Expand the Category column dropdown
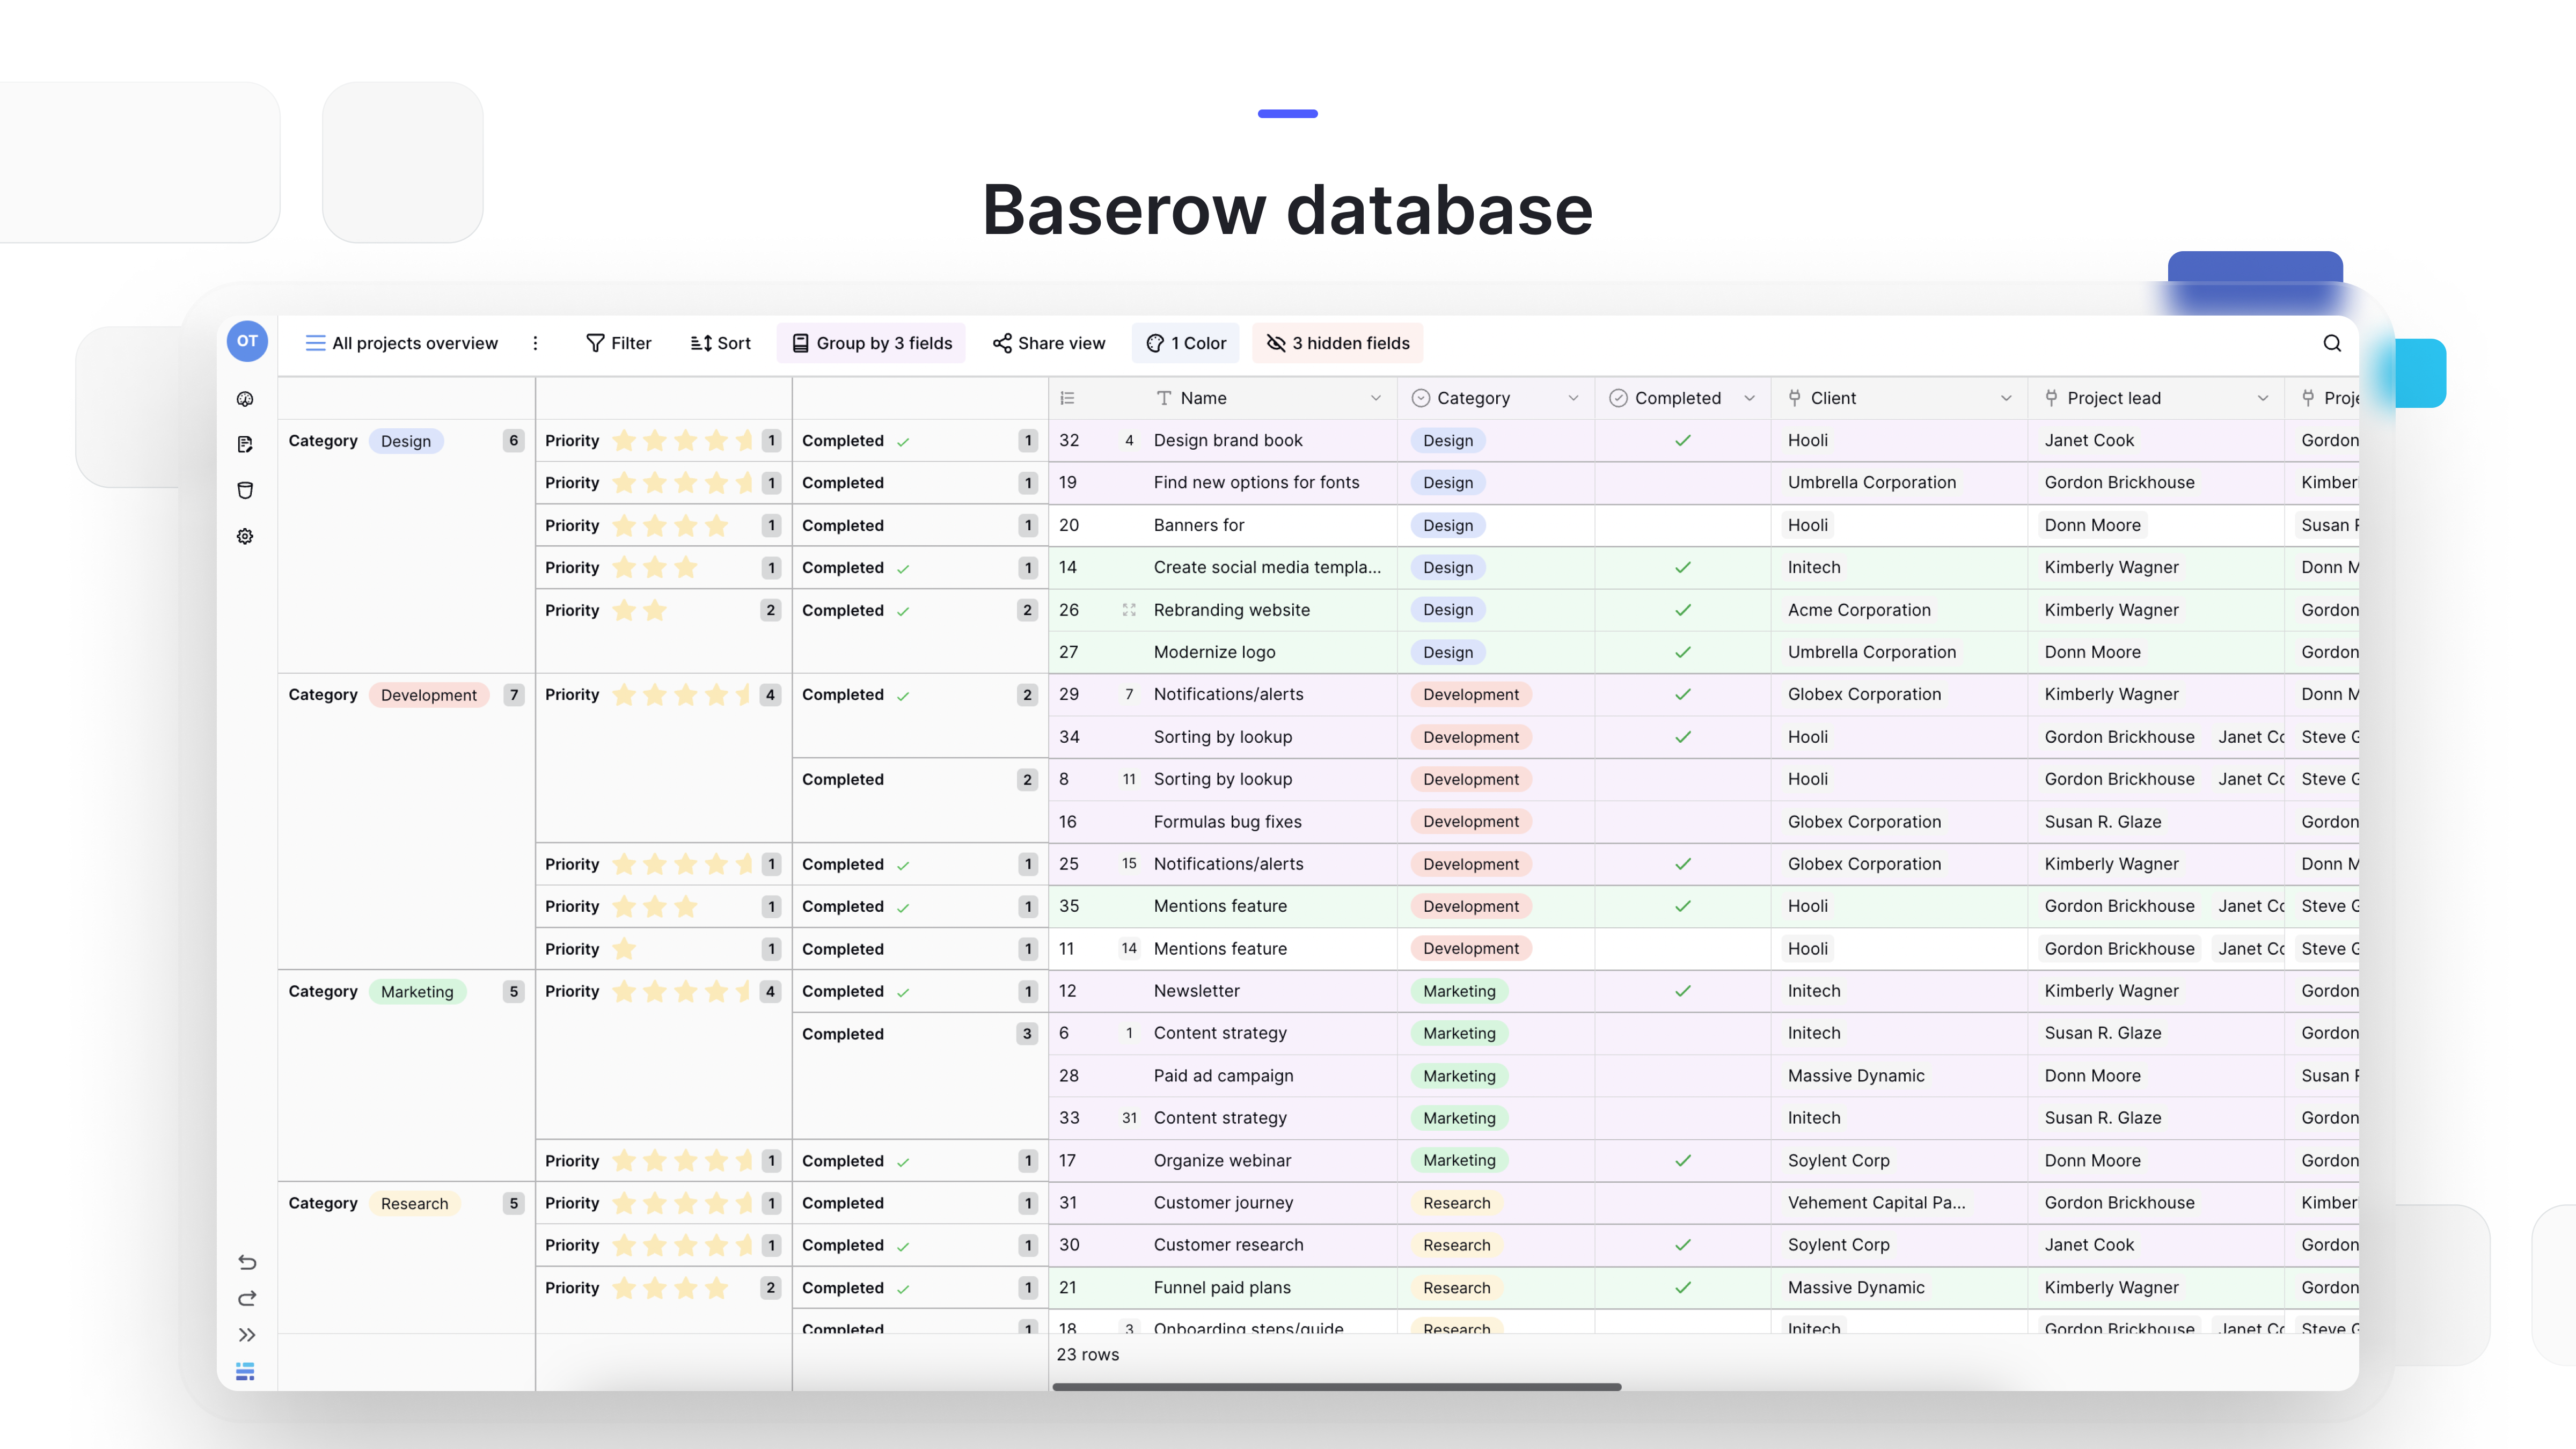The height and width of the screenshot is (1449, 2576). 1574,397
